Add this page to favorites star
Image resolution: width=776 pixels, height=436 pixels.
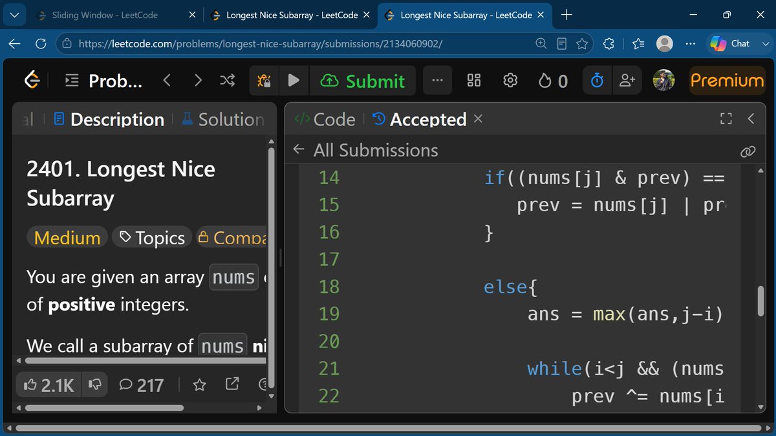[582, 44]
